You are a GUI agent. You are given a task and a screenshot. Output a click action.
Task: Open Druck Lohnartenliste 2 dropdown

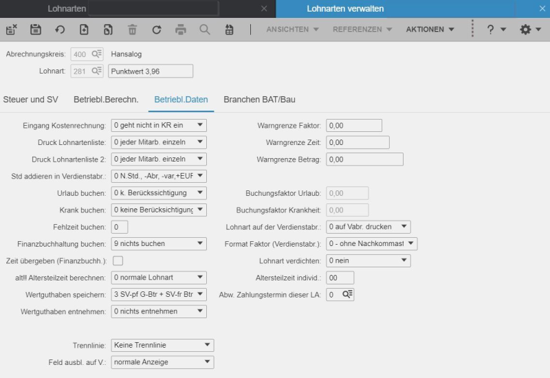coord(159,159)
